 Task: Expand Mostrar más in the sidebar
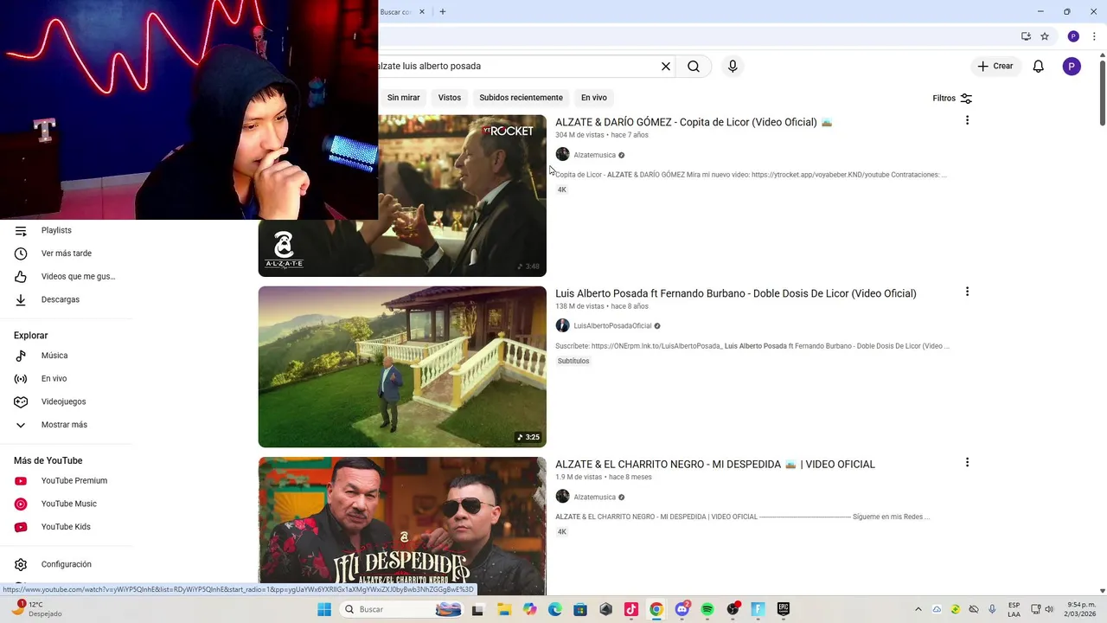coord(66,425)
